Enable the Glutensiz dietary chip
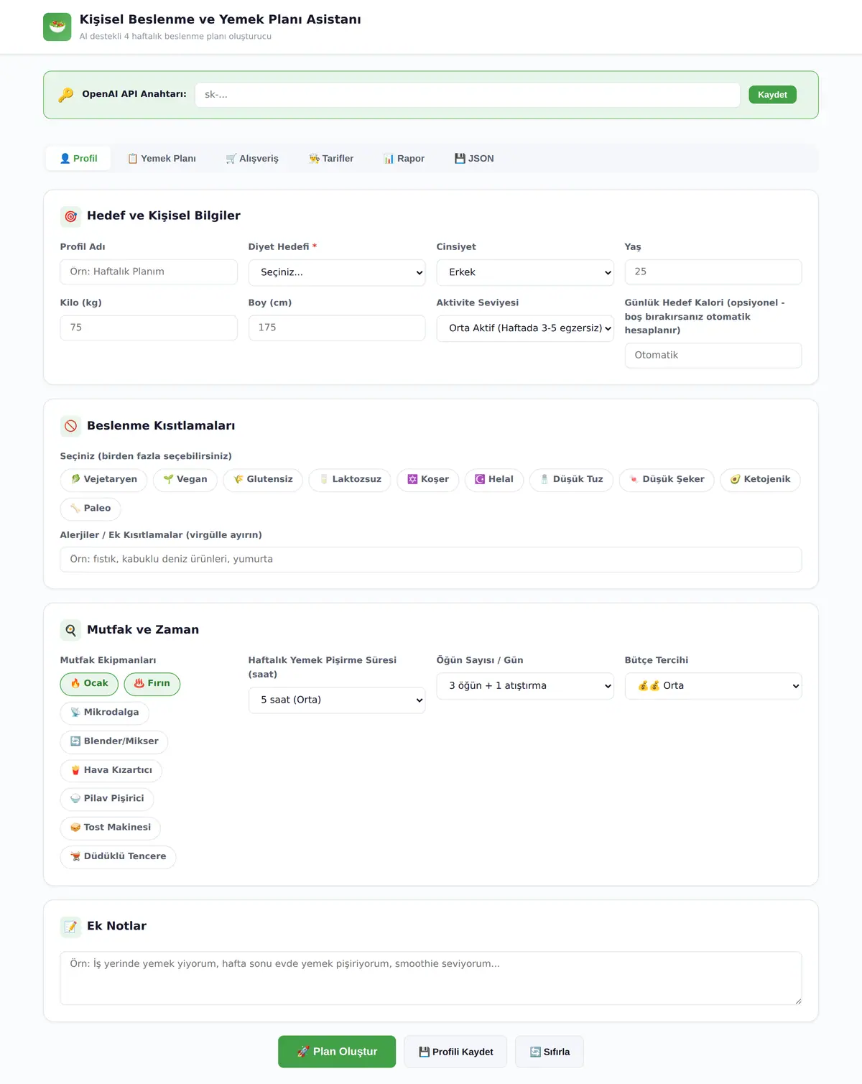The image size is (862, 1084). [263, 480]
